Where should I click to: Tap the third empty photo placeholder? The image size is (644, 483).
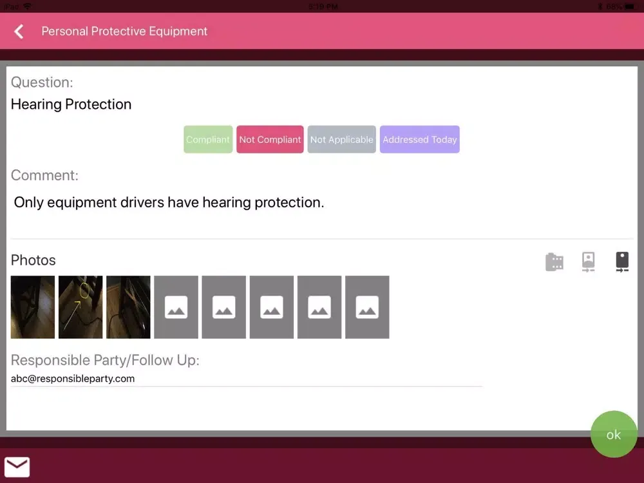pos(272,307)
